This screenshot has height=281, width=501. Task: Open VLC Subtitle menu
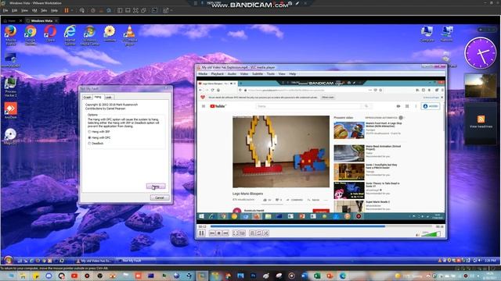click(258, 74)
